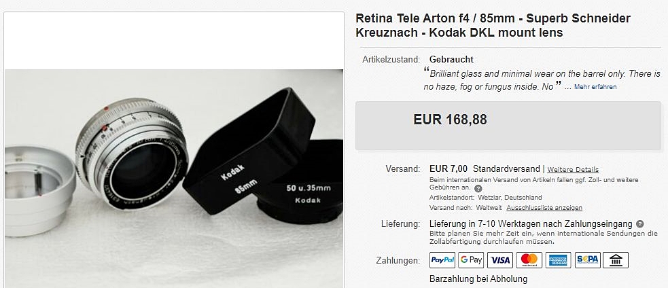This screenshot has width=668, height=288.
Task: Click the listing title Retina Tele Arton
Action: point(493,25)
